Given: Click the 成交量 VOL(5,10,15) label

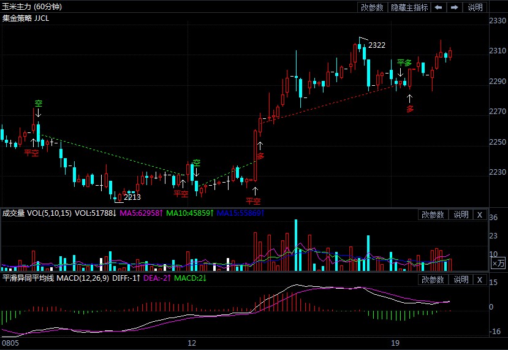Looking at the screenshot, I should pos(37,213).
